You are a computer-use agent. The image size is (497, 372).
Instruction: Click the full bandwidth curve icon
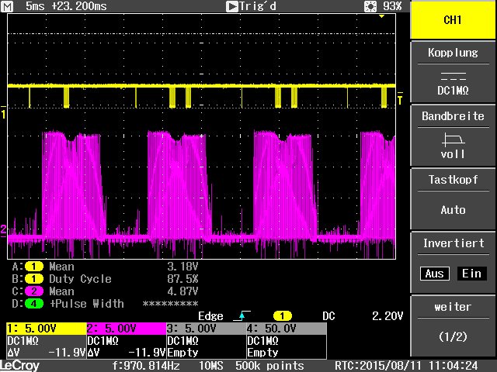point(453,139)
